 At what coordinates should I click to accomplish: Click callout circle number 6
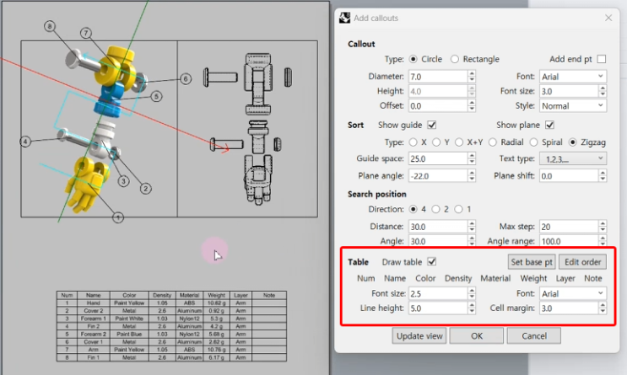coord(186,78)
